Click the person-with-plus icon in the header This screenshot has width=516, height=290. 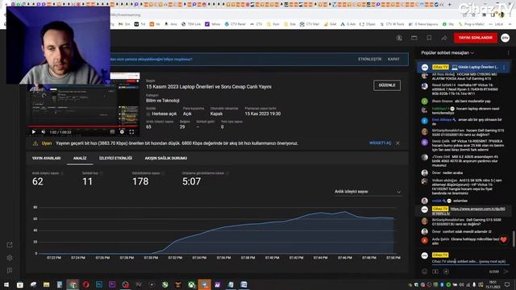(x=399, y=38)
